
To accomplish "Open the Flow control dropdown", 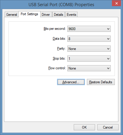I will click(x=89, y=68).
